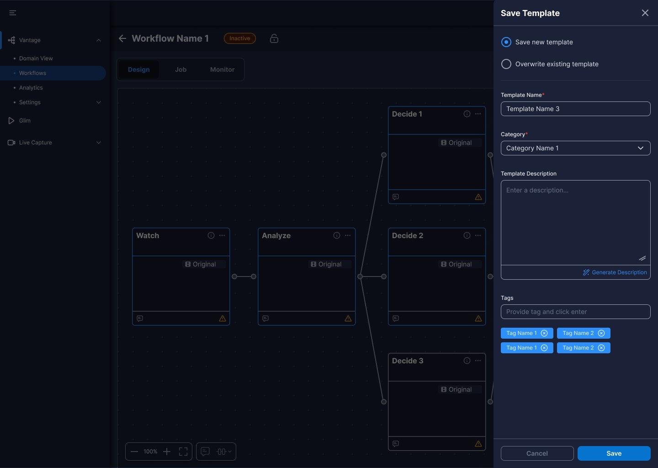Image resolution: width=658 pixels, height=468 pixels.
Task: Open the Category Name 1 dropdown
Action: (x=576, y=148)
